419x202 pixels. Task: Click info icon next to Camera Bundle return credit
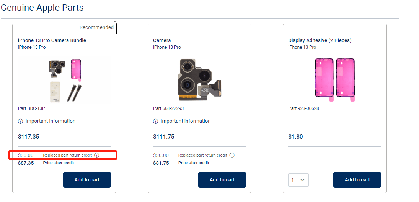(97, 155)
